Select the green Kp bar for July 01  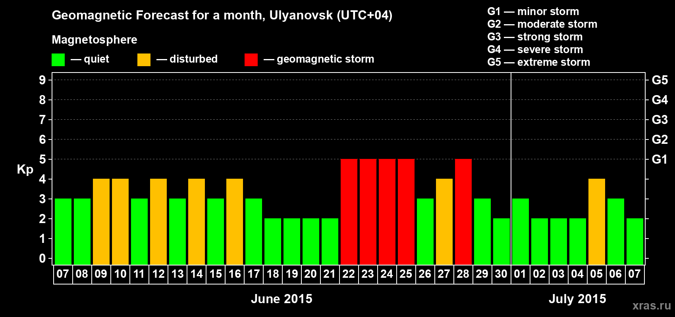pos(521,232)
